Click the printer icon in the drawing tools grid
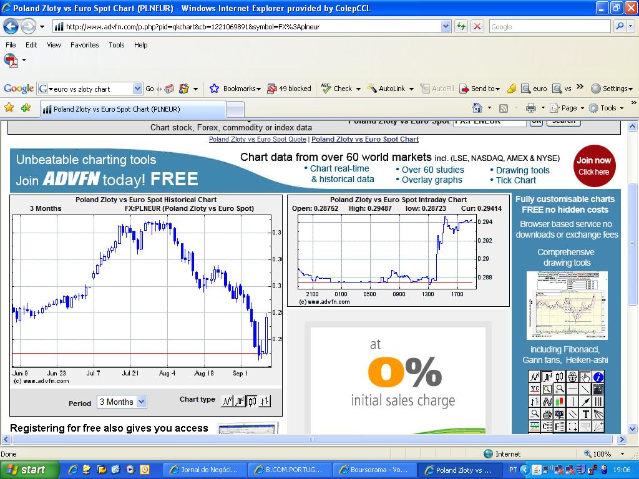Image resolution: width=639 pixels, height=479 pixels. (x=547, y=414)
